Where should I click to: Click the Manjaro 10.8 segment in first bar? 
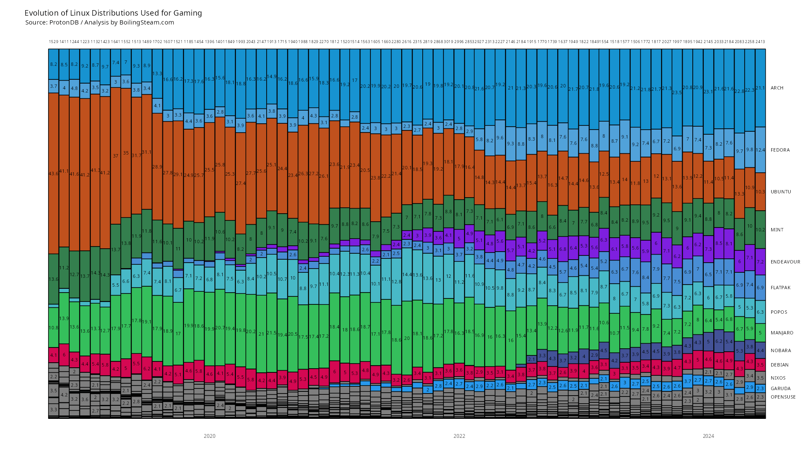pyautogui.click(x=54, y=328)
